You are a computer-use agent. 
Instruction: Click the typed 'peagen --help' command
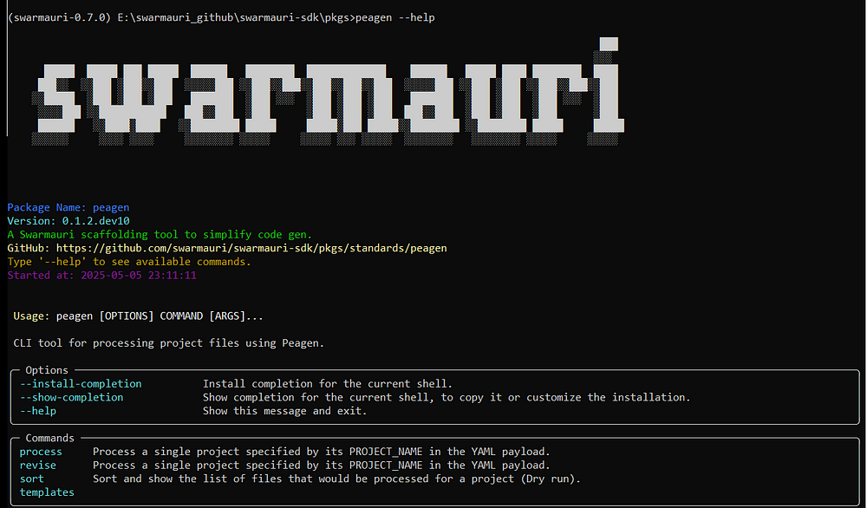coord(394,17)
